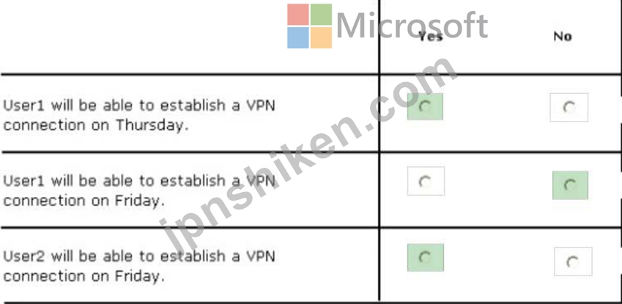This screenshot has width=622, height=304.
Task: Click the User1 Friday VPN statement text
Action: tap(139, 191)
